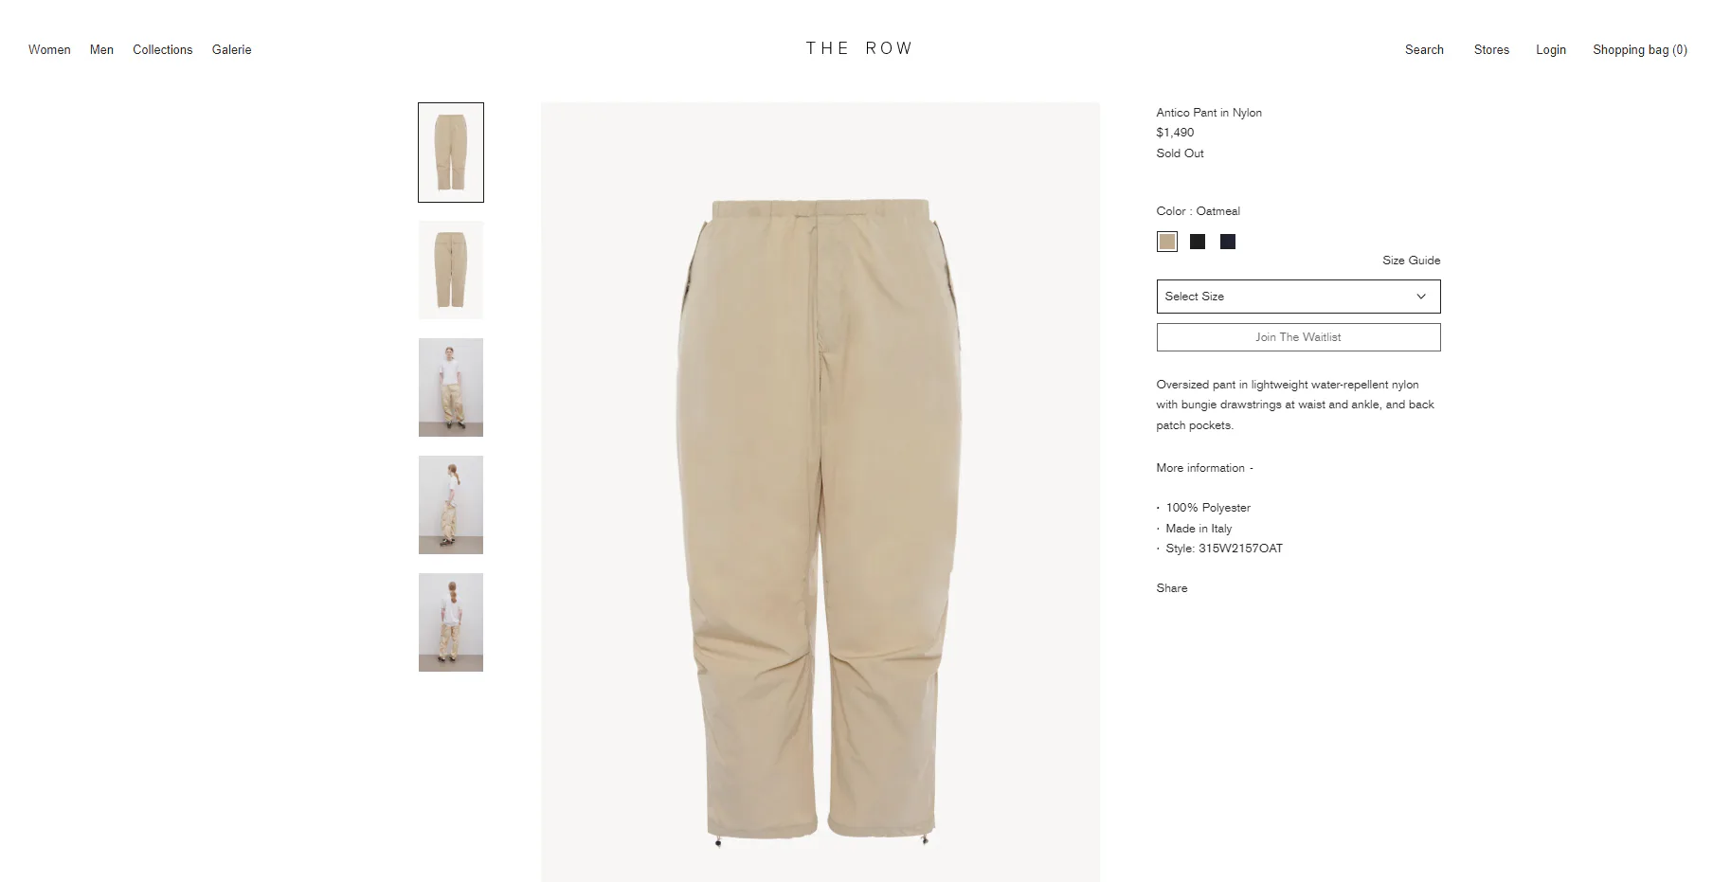The height and width of the screenshot is (882, 1713).
Task: Open the Women menu
Action: (49, 49)
